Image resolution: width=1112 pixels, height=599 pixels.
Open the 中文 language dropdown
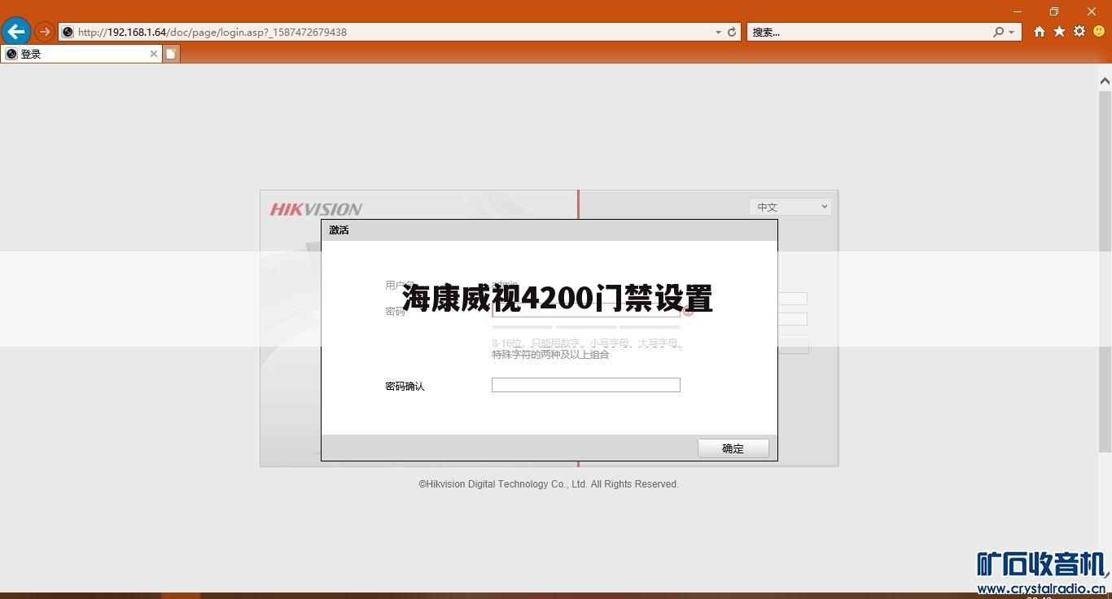pos(790,207)
